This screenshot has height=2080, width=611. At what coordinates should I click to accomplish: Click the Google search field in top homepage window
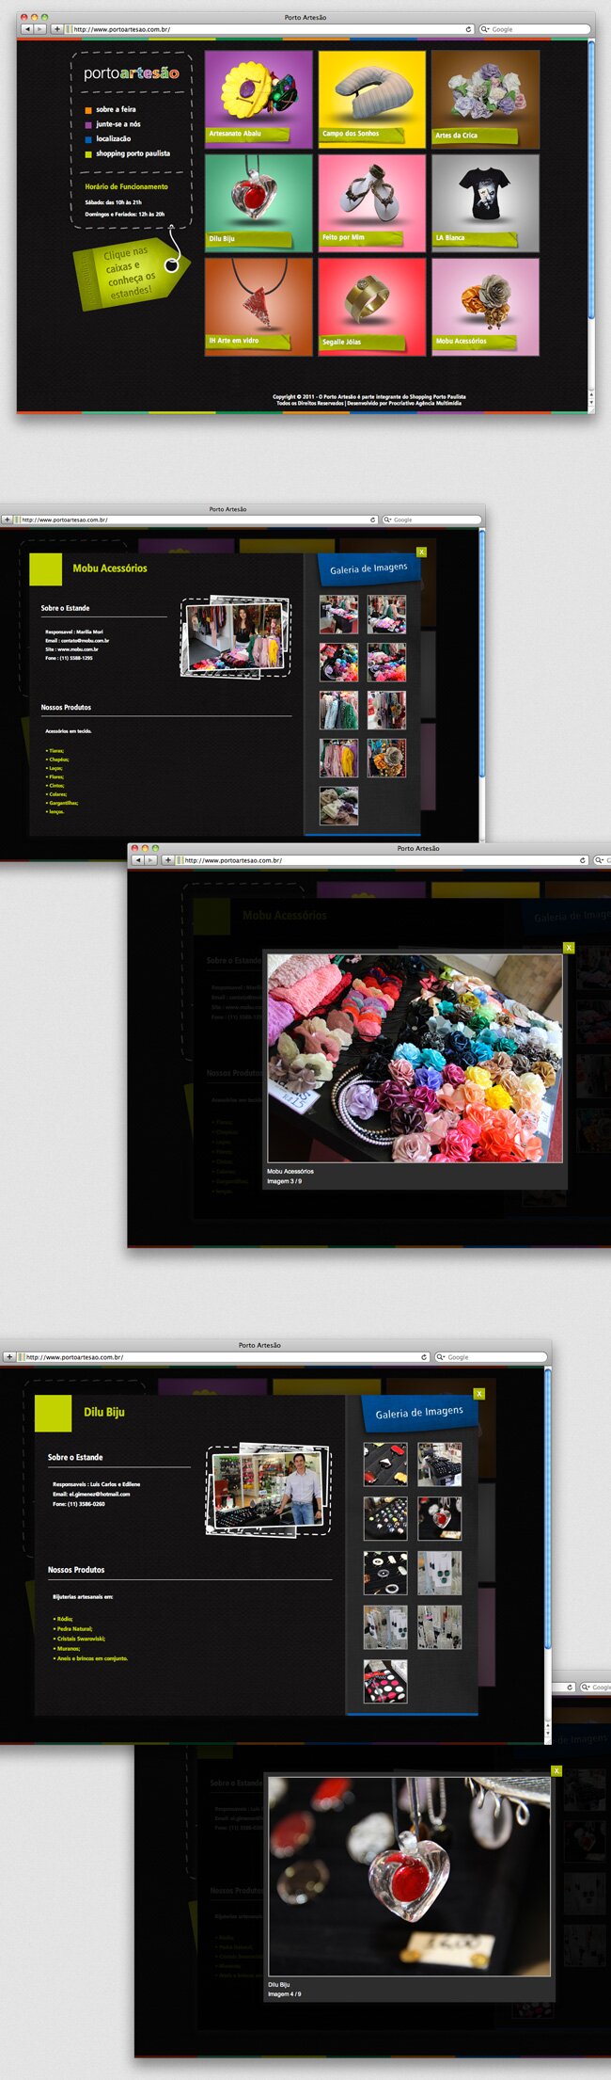tap(534, 29)
